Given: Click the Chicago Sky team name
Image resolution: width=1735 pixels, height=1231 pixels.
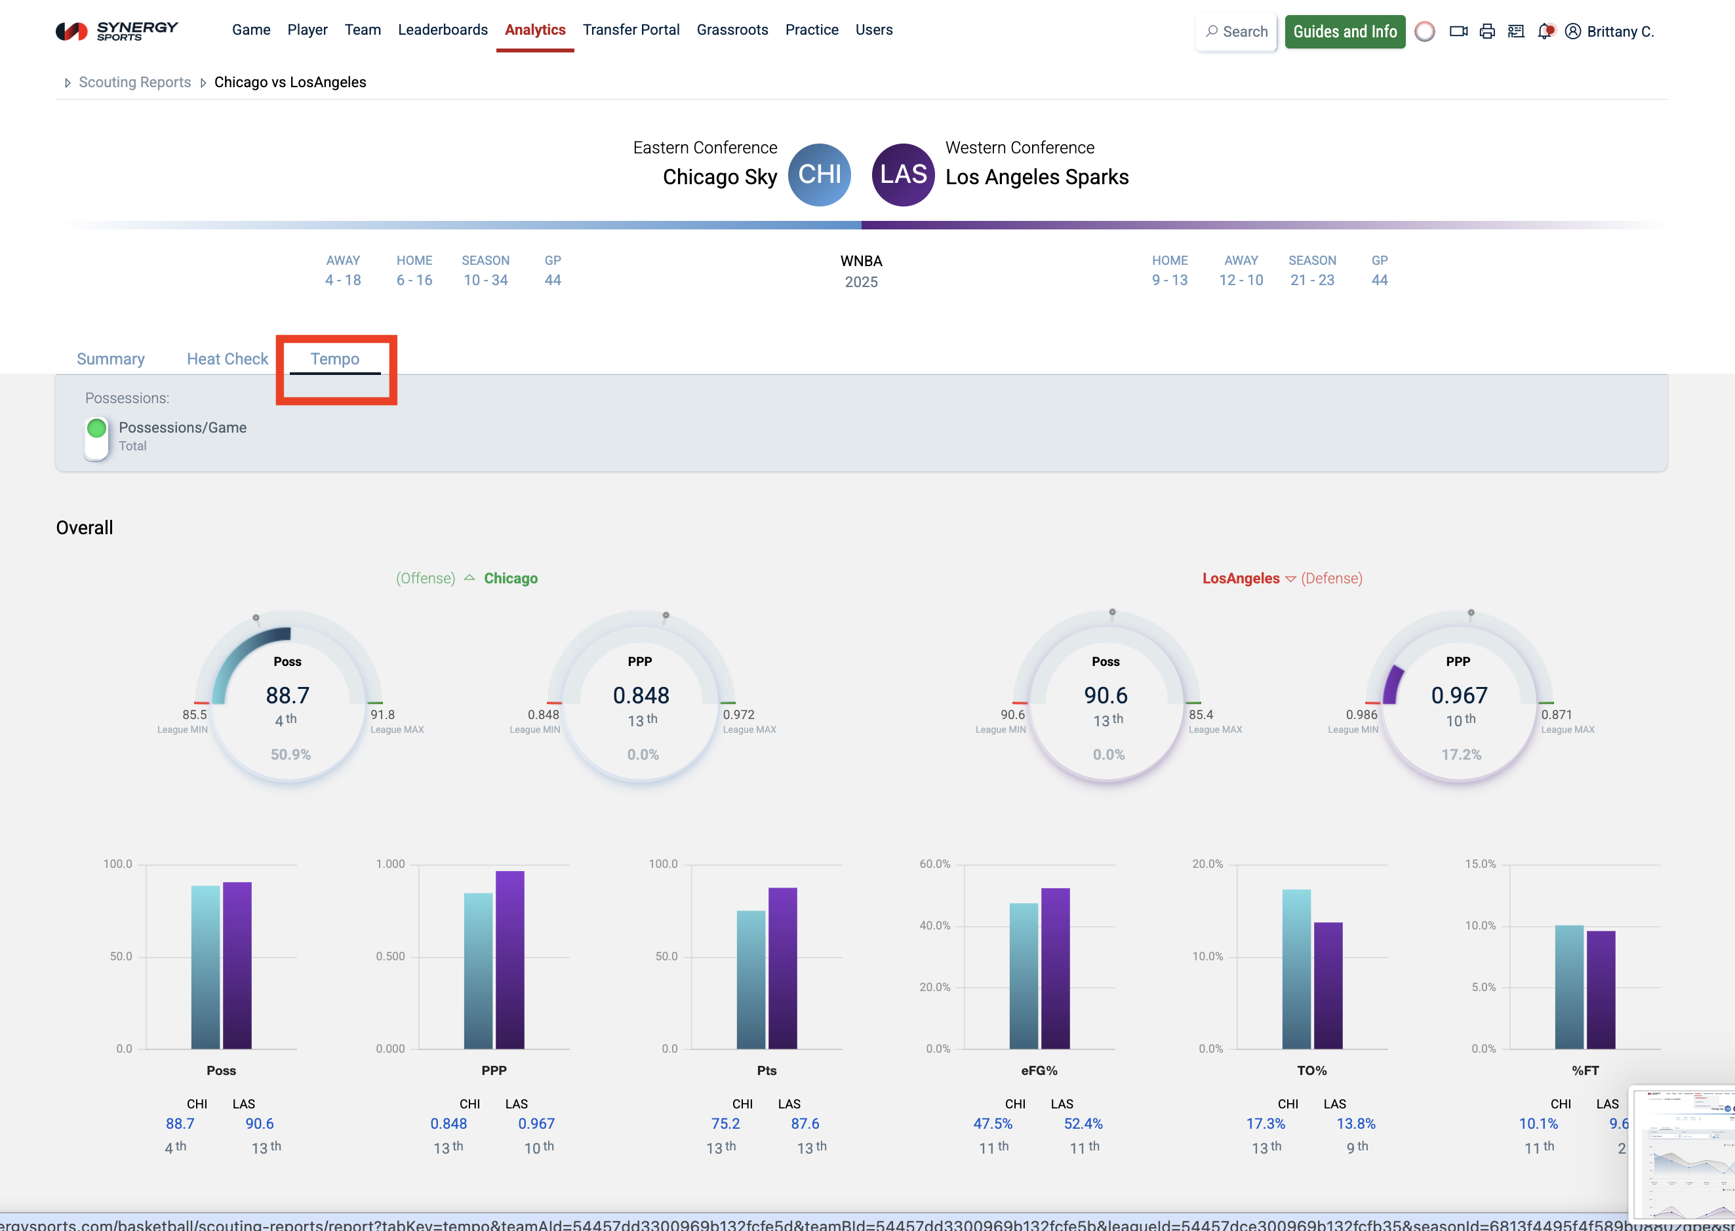Looking at the screenshot, I should 719,178.
